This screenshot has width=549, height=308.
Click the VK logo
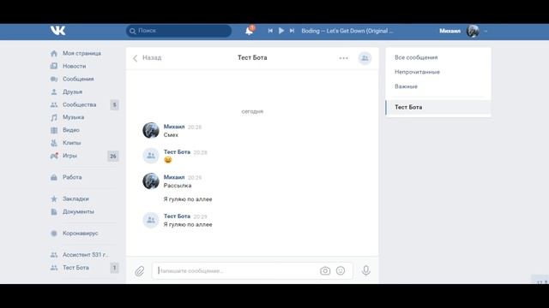tap(57, 31)
